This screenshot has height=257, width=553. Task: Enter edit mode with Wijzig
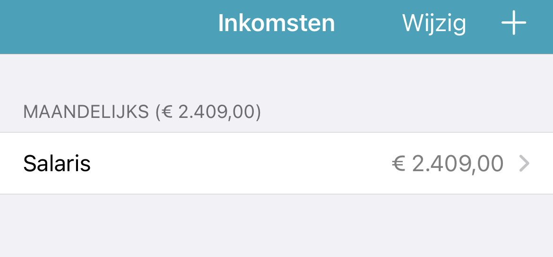(x=434, y=24)
